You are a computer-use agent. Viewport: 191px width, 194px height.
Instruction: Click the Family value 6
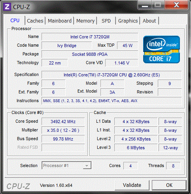pos(53,84)
